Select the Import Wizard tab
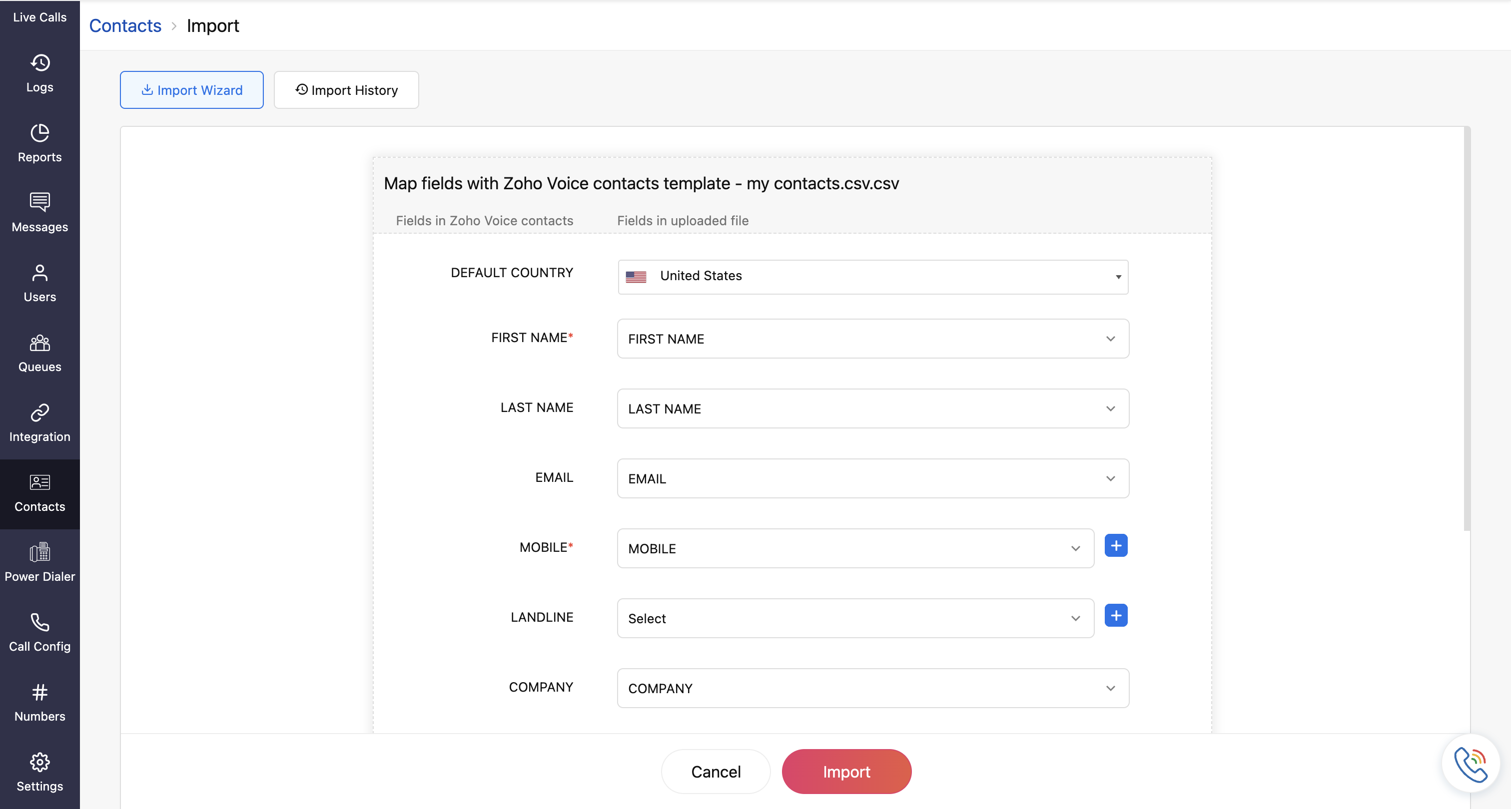Viewport: 1511px width, 809px height. click(x=192, y=90)
